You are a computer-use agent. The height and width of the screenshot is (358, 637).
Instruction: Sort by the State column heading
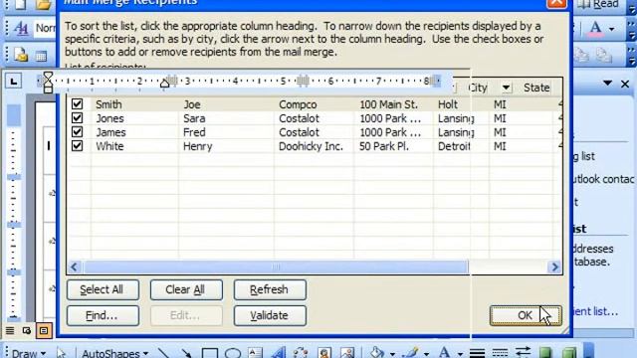coord(536,88)
